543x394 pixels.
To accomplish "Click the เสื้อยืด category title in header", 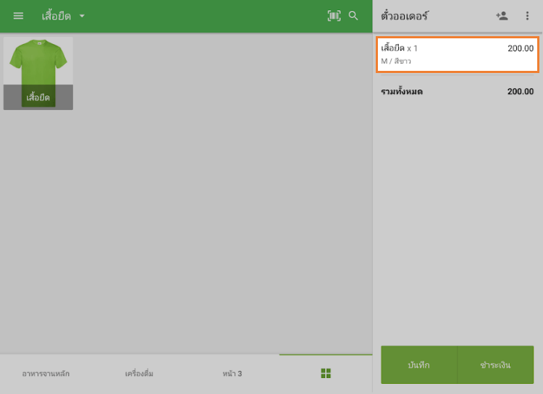I will pos(56,16).
